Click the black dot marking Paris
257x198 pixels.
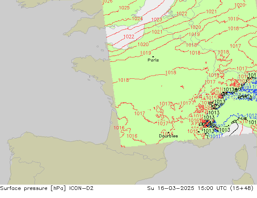(153, 57)
